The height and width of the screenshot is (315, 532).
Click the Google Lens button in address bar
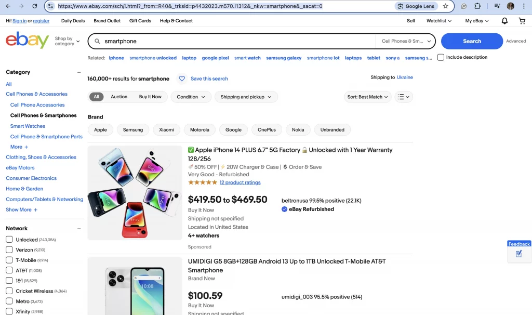coord(416,6)
